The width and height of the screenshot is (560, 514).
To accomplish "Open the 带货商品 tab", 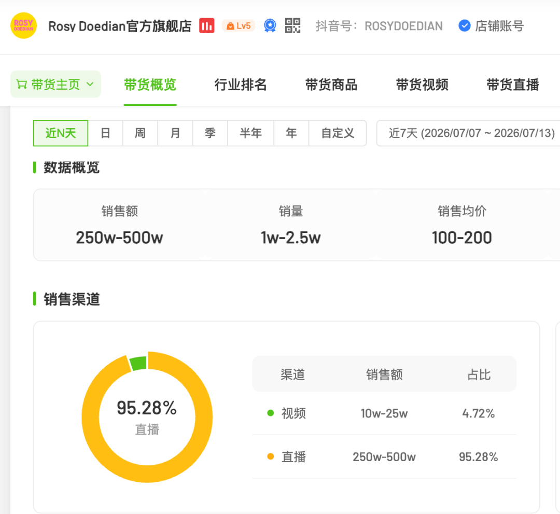I will coord(331,85).
